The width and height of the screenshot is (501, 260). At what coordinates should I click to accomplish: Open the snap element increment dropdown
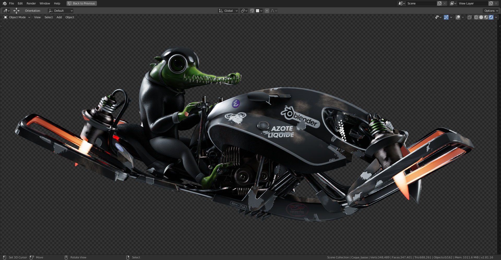[259, 11]
